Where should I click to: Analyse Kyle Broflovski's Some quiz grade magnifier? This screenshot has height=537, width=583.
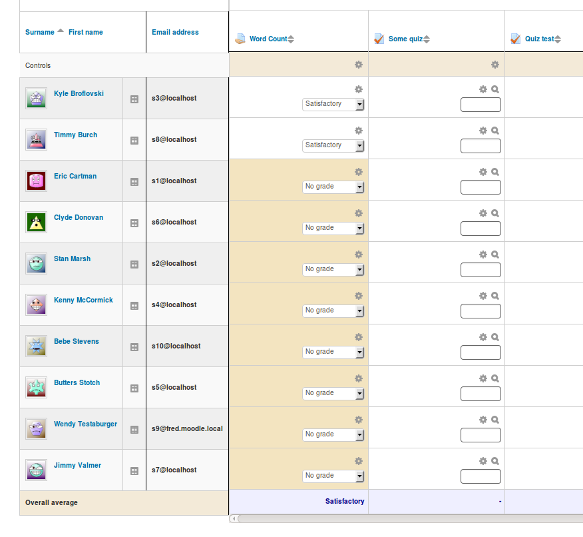pos(495,89)
